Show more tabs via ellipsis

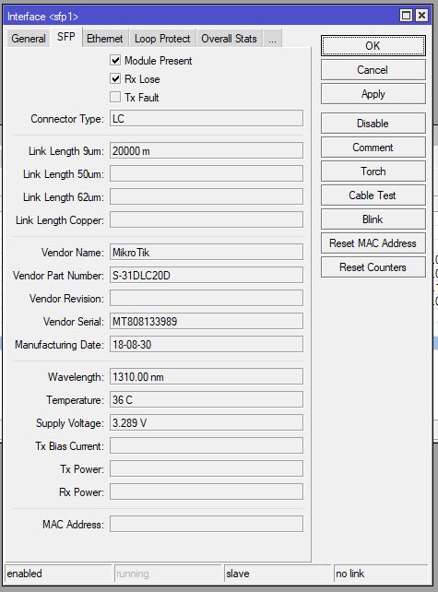coord(272,39)
